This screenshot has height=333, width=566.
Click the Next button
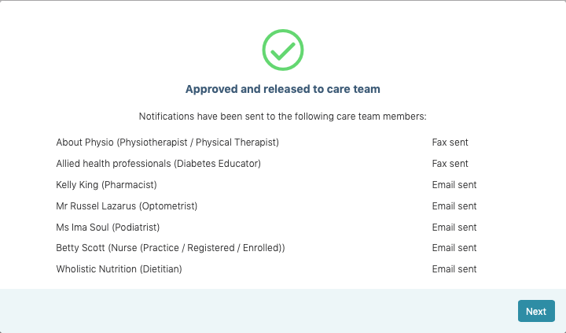coord(536,311)
